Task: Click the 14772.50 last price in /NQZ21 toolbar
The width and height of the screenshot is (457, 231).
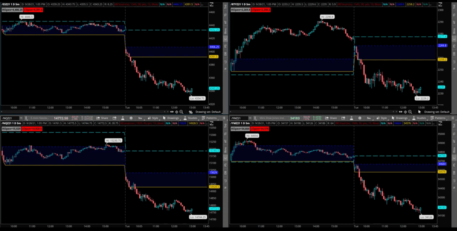Action: [61, 118]
